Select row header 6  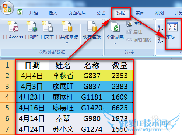pyautogui.click(x=7, y=118)
